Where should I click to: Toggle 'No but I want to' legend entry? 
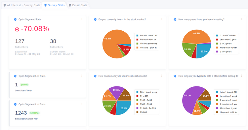coord(146,40)
